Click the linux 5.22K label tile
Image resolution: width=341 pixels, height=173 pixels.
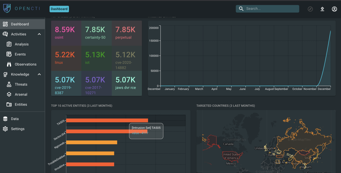coord(66,58)
